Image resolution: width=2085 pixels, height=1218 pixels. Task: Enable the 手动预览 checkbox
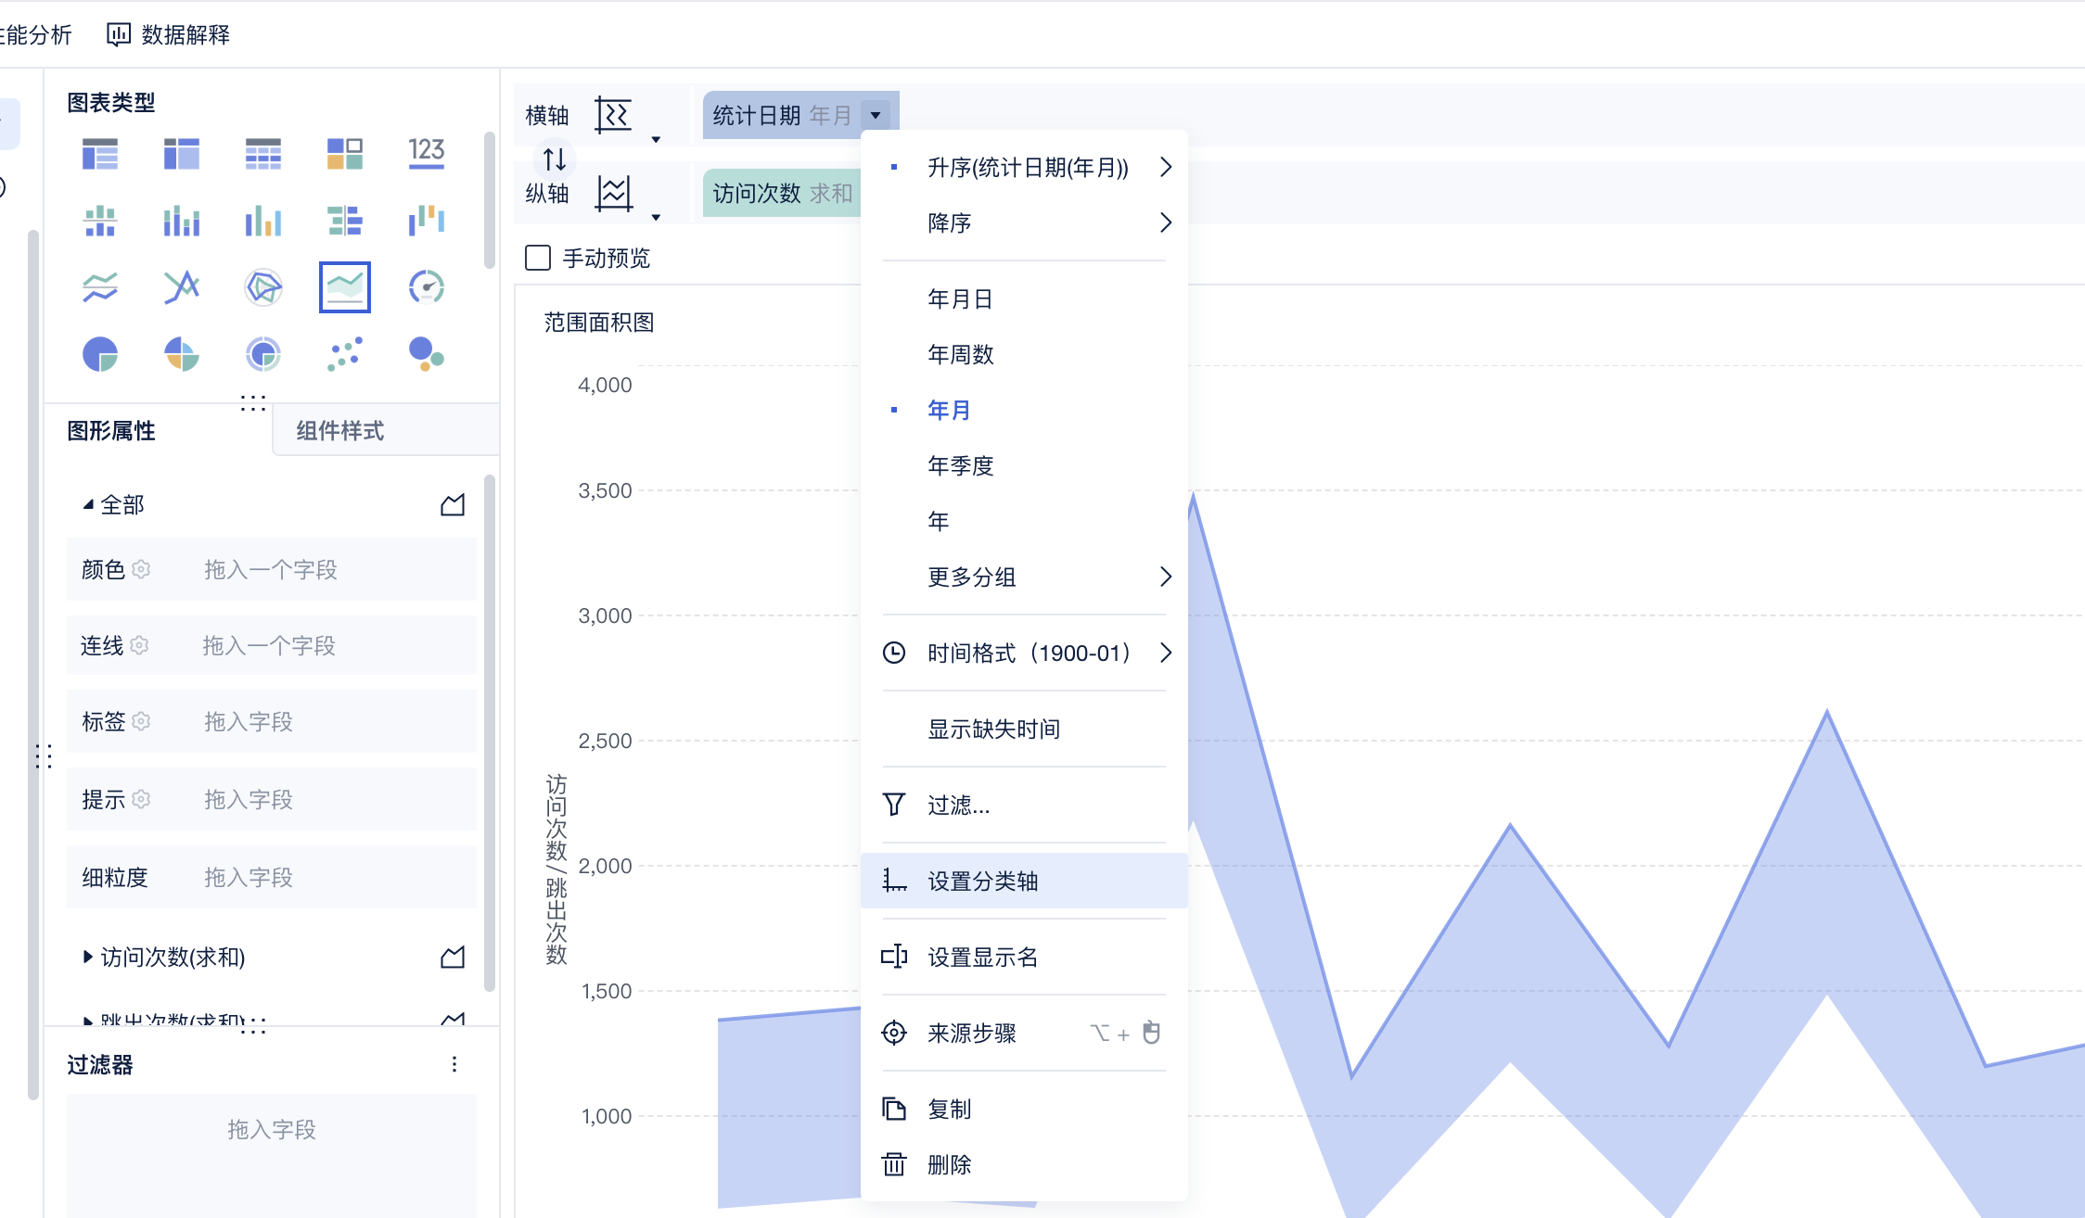[x=538, y=258]
